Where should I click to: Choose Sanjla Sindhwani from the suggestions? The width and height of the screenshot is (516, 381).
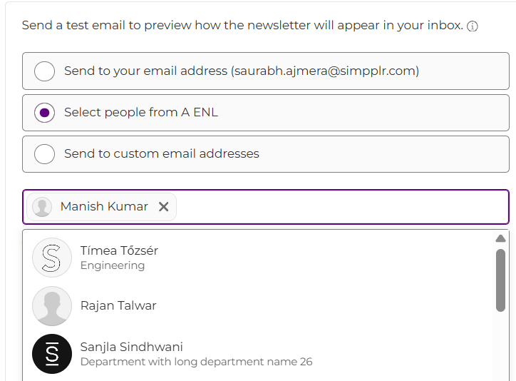(132, 347)
